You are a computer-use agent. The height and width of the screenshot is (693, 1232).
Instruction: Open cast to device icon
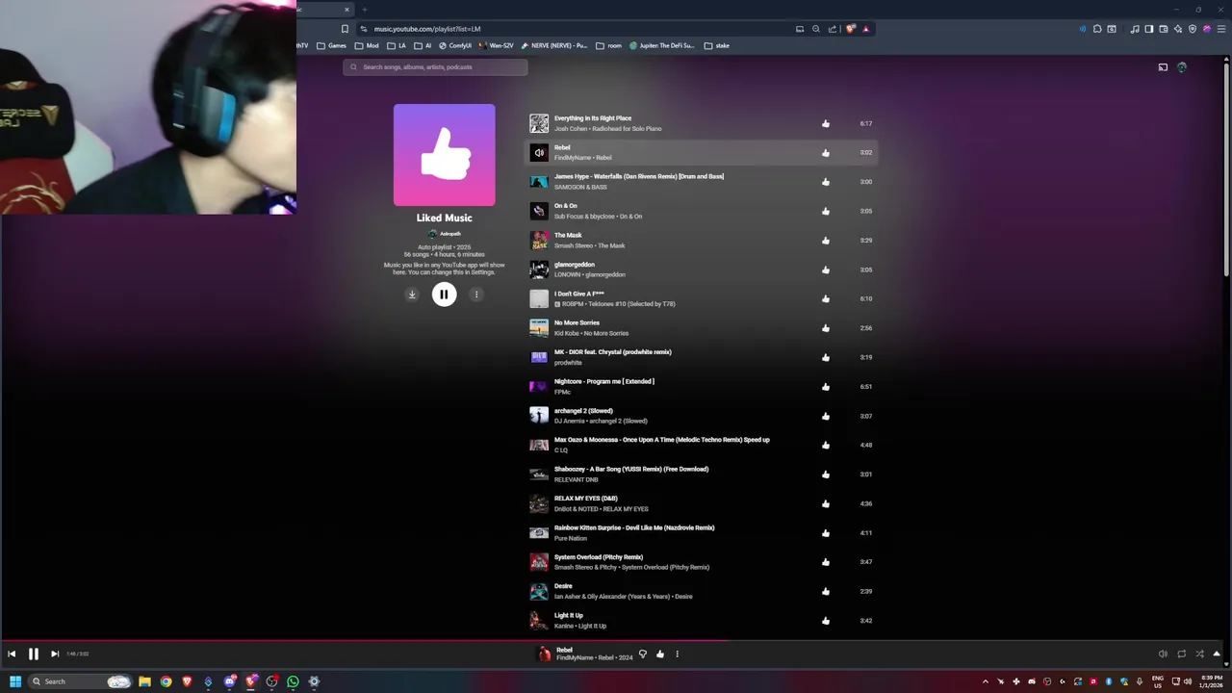pyautogui.click(x=1163, y=67)
